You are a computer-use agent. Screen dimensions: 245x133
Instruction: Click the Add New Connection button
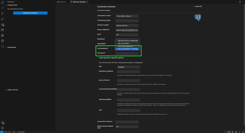pos(30,13)
